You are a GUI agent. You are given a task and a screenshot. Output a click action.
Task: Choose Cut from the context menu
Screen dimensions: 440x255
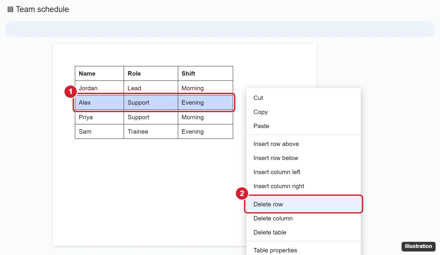tap(304, 98)
